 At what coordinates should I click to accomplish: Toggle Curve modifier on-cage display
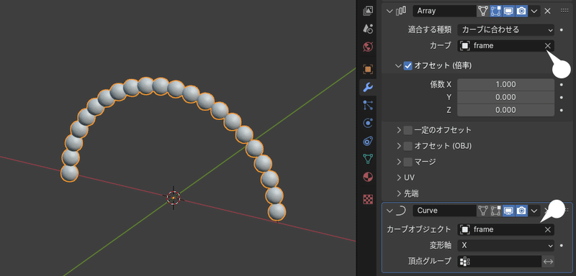point(483,211)
